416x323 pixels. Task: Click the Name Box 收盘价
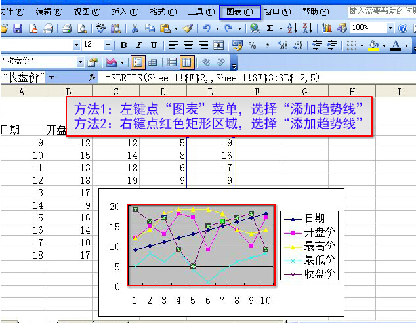pos(24,77)
